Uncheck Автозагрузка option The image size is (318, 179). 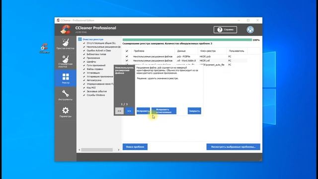[x=84, y=81]
